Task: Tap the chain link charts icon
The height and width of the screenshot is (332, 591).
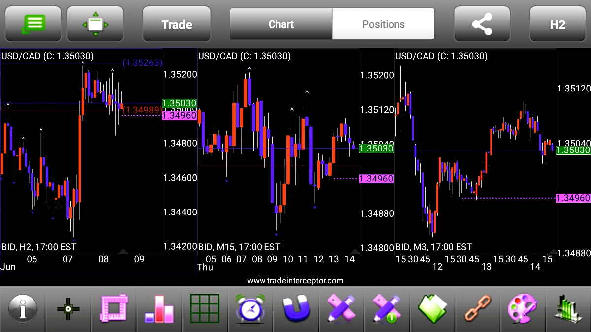Action: pyautogui.click(x=478, y=309)
